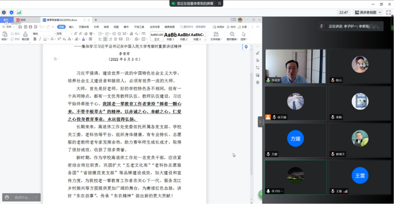The image size is (394, 204).
Task: Click the emoji icon in the chat bar
Action: tap(6, 197)
